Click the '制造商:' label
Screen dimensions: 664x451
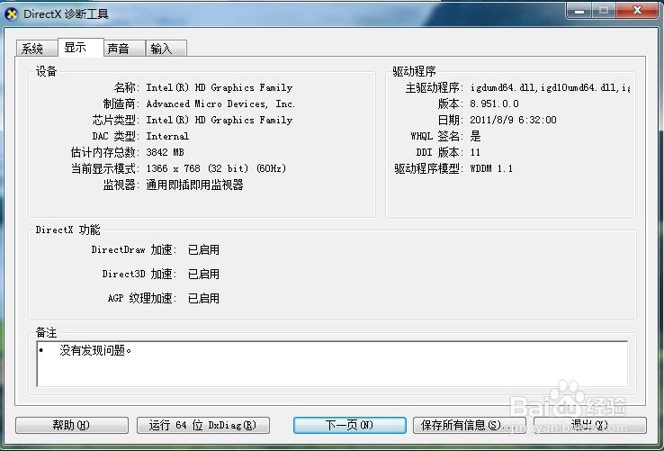click(121, 104)
